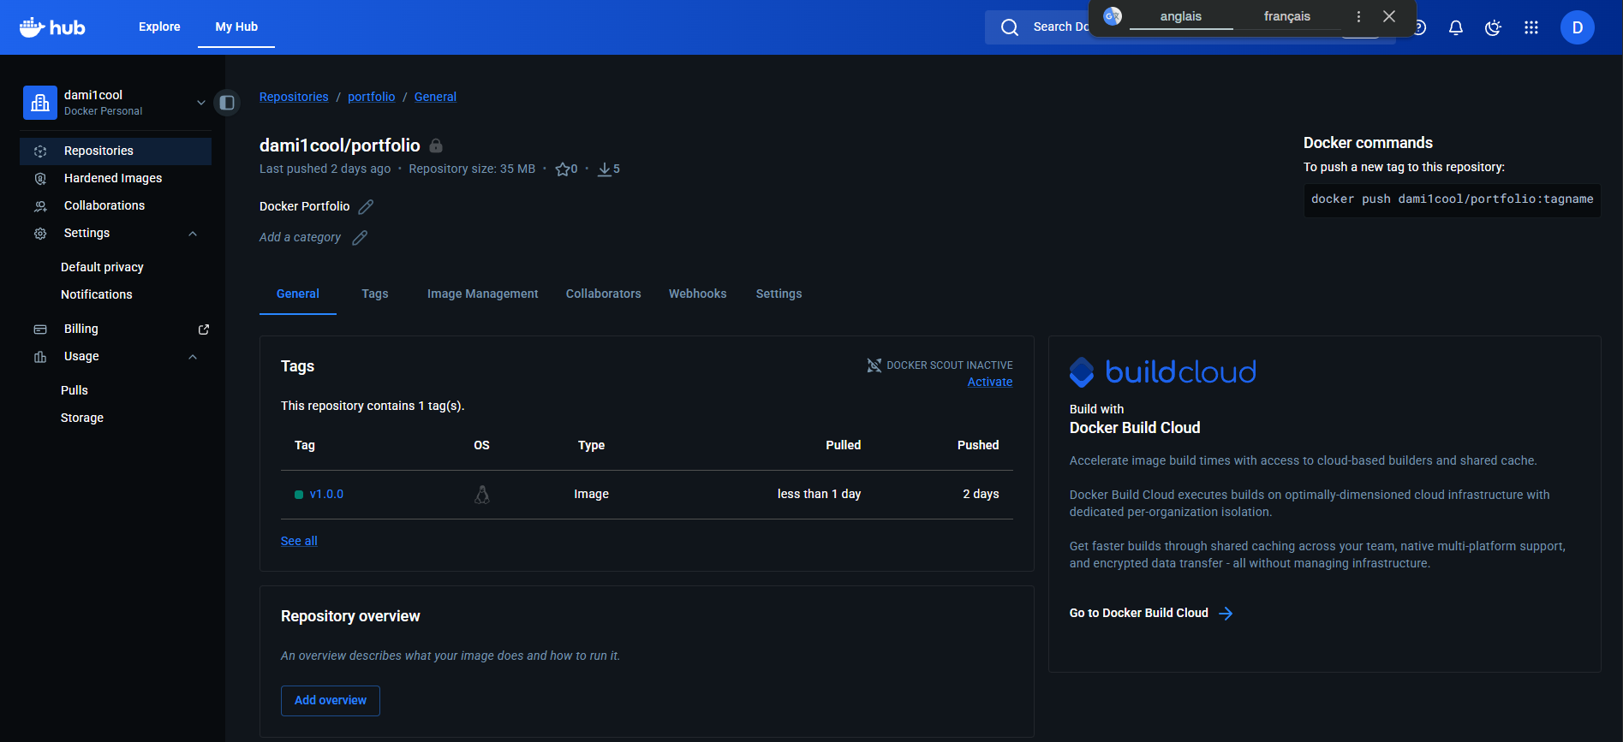Open Pulls usage page
Viewport: 1623px width, 742px height.
(75, 391)
